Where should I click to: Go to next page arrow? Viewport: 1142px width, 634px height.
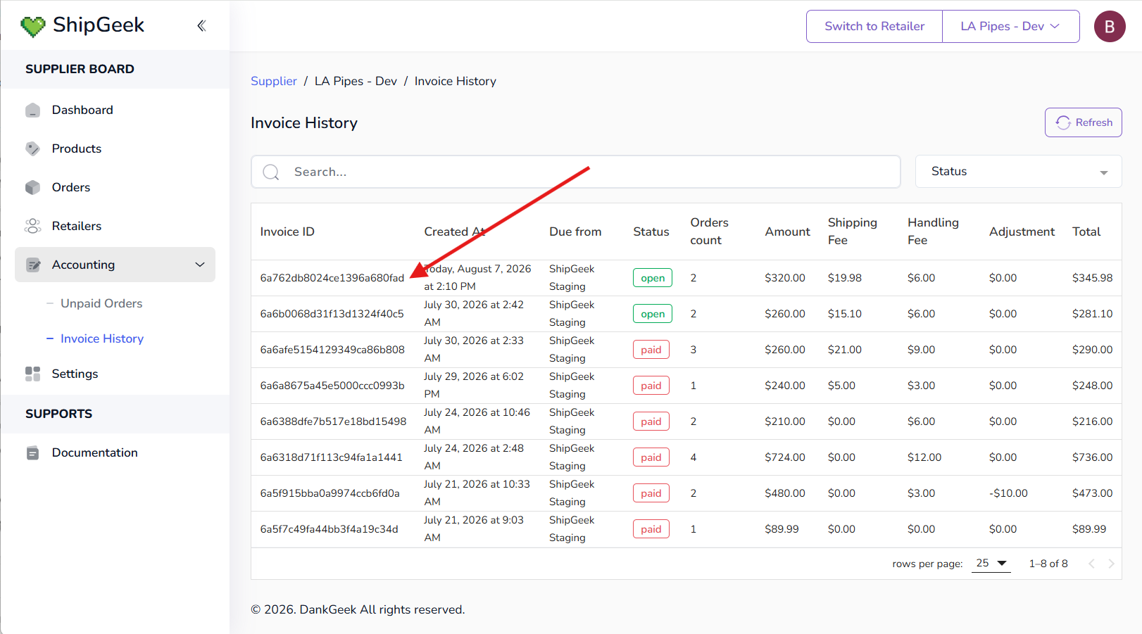click(1111, 564)
